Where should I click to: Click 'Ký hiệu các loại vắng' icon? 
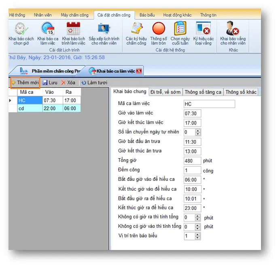pyautogui.click(x=203, y=30)
